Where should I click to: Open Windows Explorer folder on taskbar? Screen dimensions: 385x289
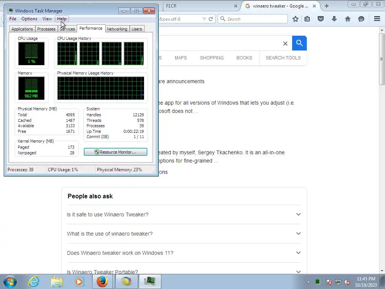pyautogui.click(x=57, y=281)
